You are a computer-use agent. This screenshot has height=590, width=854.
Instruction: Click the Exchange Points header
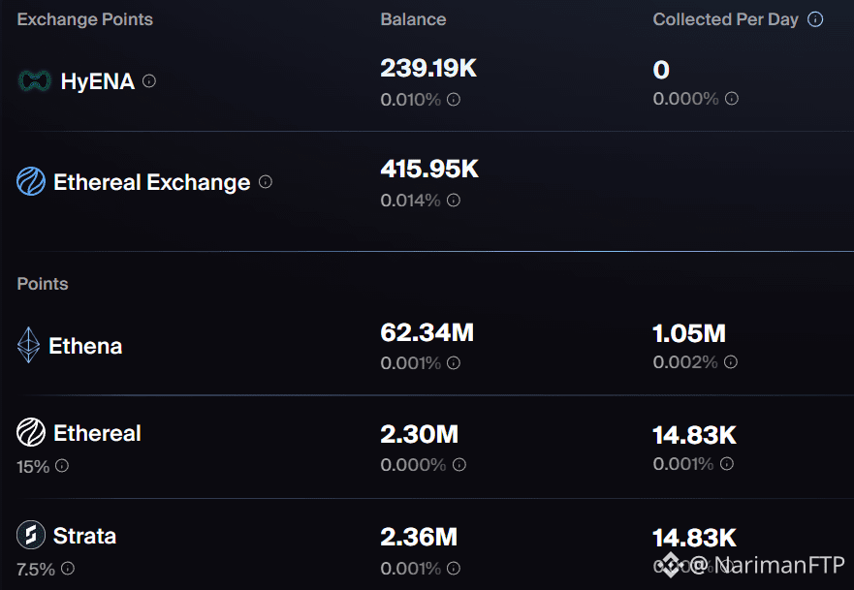85,19
